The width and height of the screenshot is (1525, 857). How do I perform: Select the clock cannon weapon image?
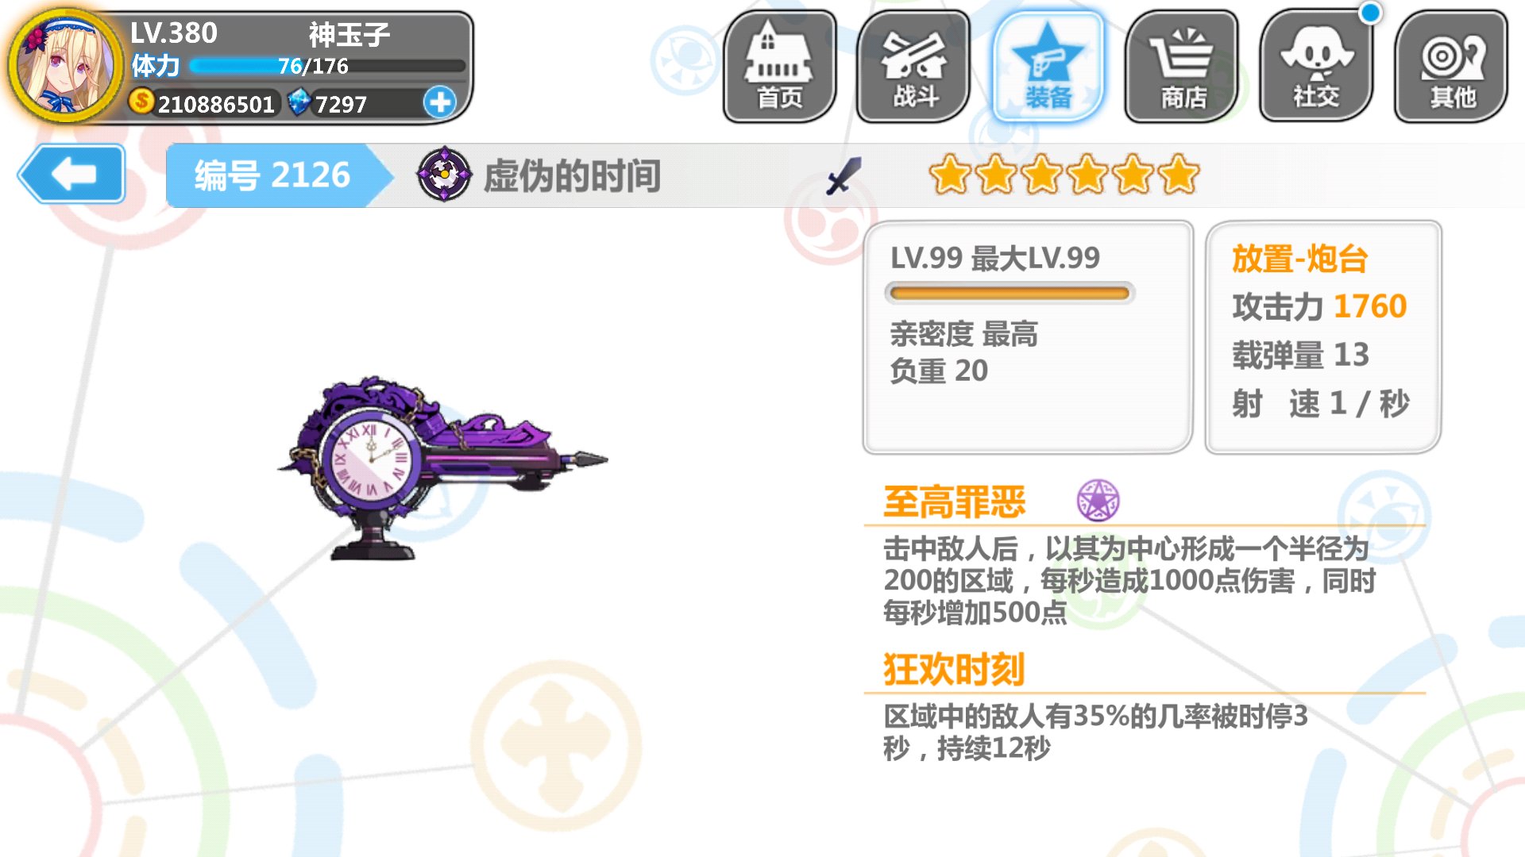(442, 468)
